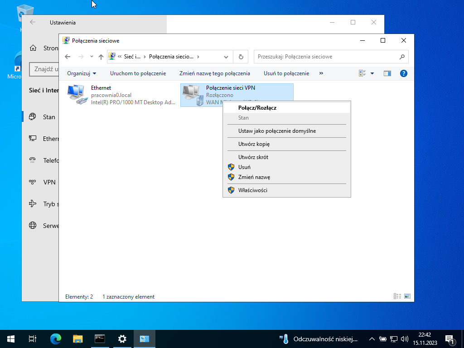The height and width of the screenshot is (348, 464).
Task: Open the Telefon entry in Ustawienia sidebar
Action: tap(41, 160)
